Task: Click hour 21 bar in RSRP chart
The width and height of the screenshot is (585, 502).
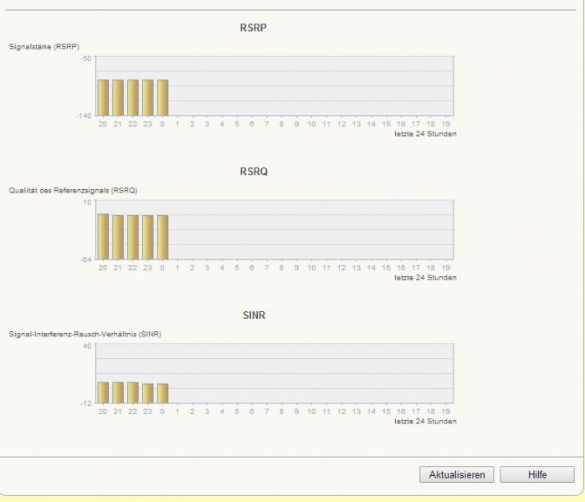Action: (118, 98)
